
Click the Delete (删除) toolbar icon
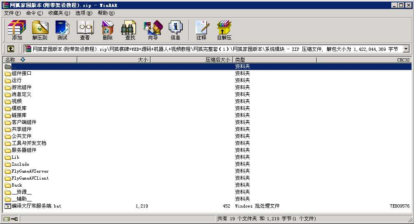(x=107, y=30)
